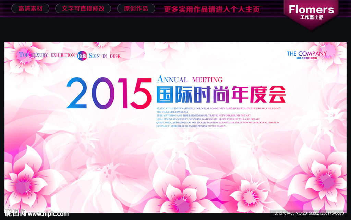351x220 pixels.
Task: Open the 更多实用作品请进入个人主页 link text
Action: point(212,9)
